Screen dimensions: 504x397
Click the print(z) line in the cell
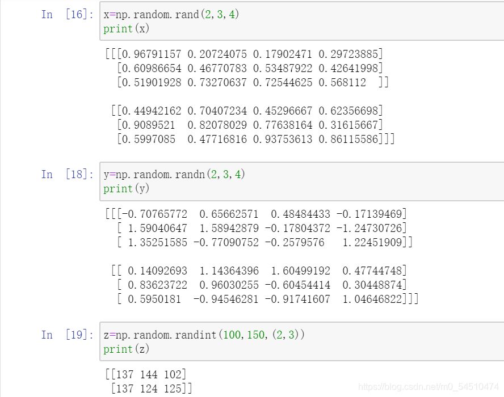(x=127, y=349)
